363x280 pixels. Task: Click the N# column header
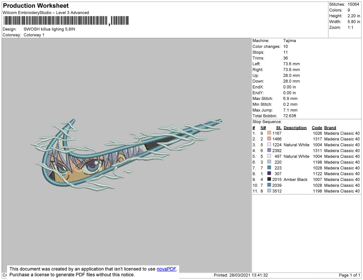pos(263,128)
